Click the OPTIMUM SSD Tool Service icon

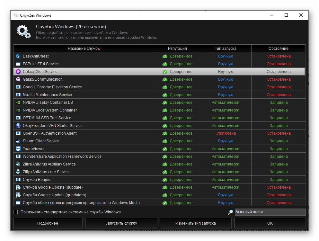coord(18,118)
